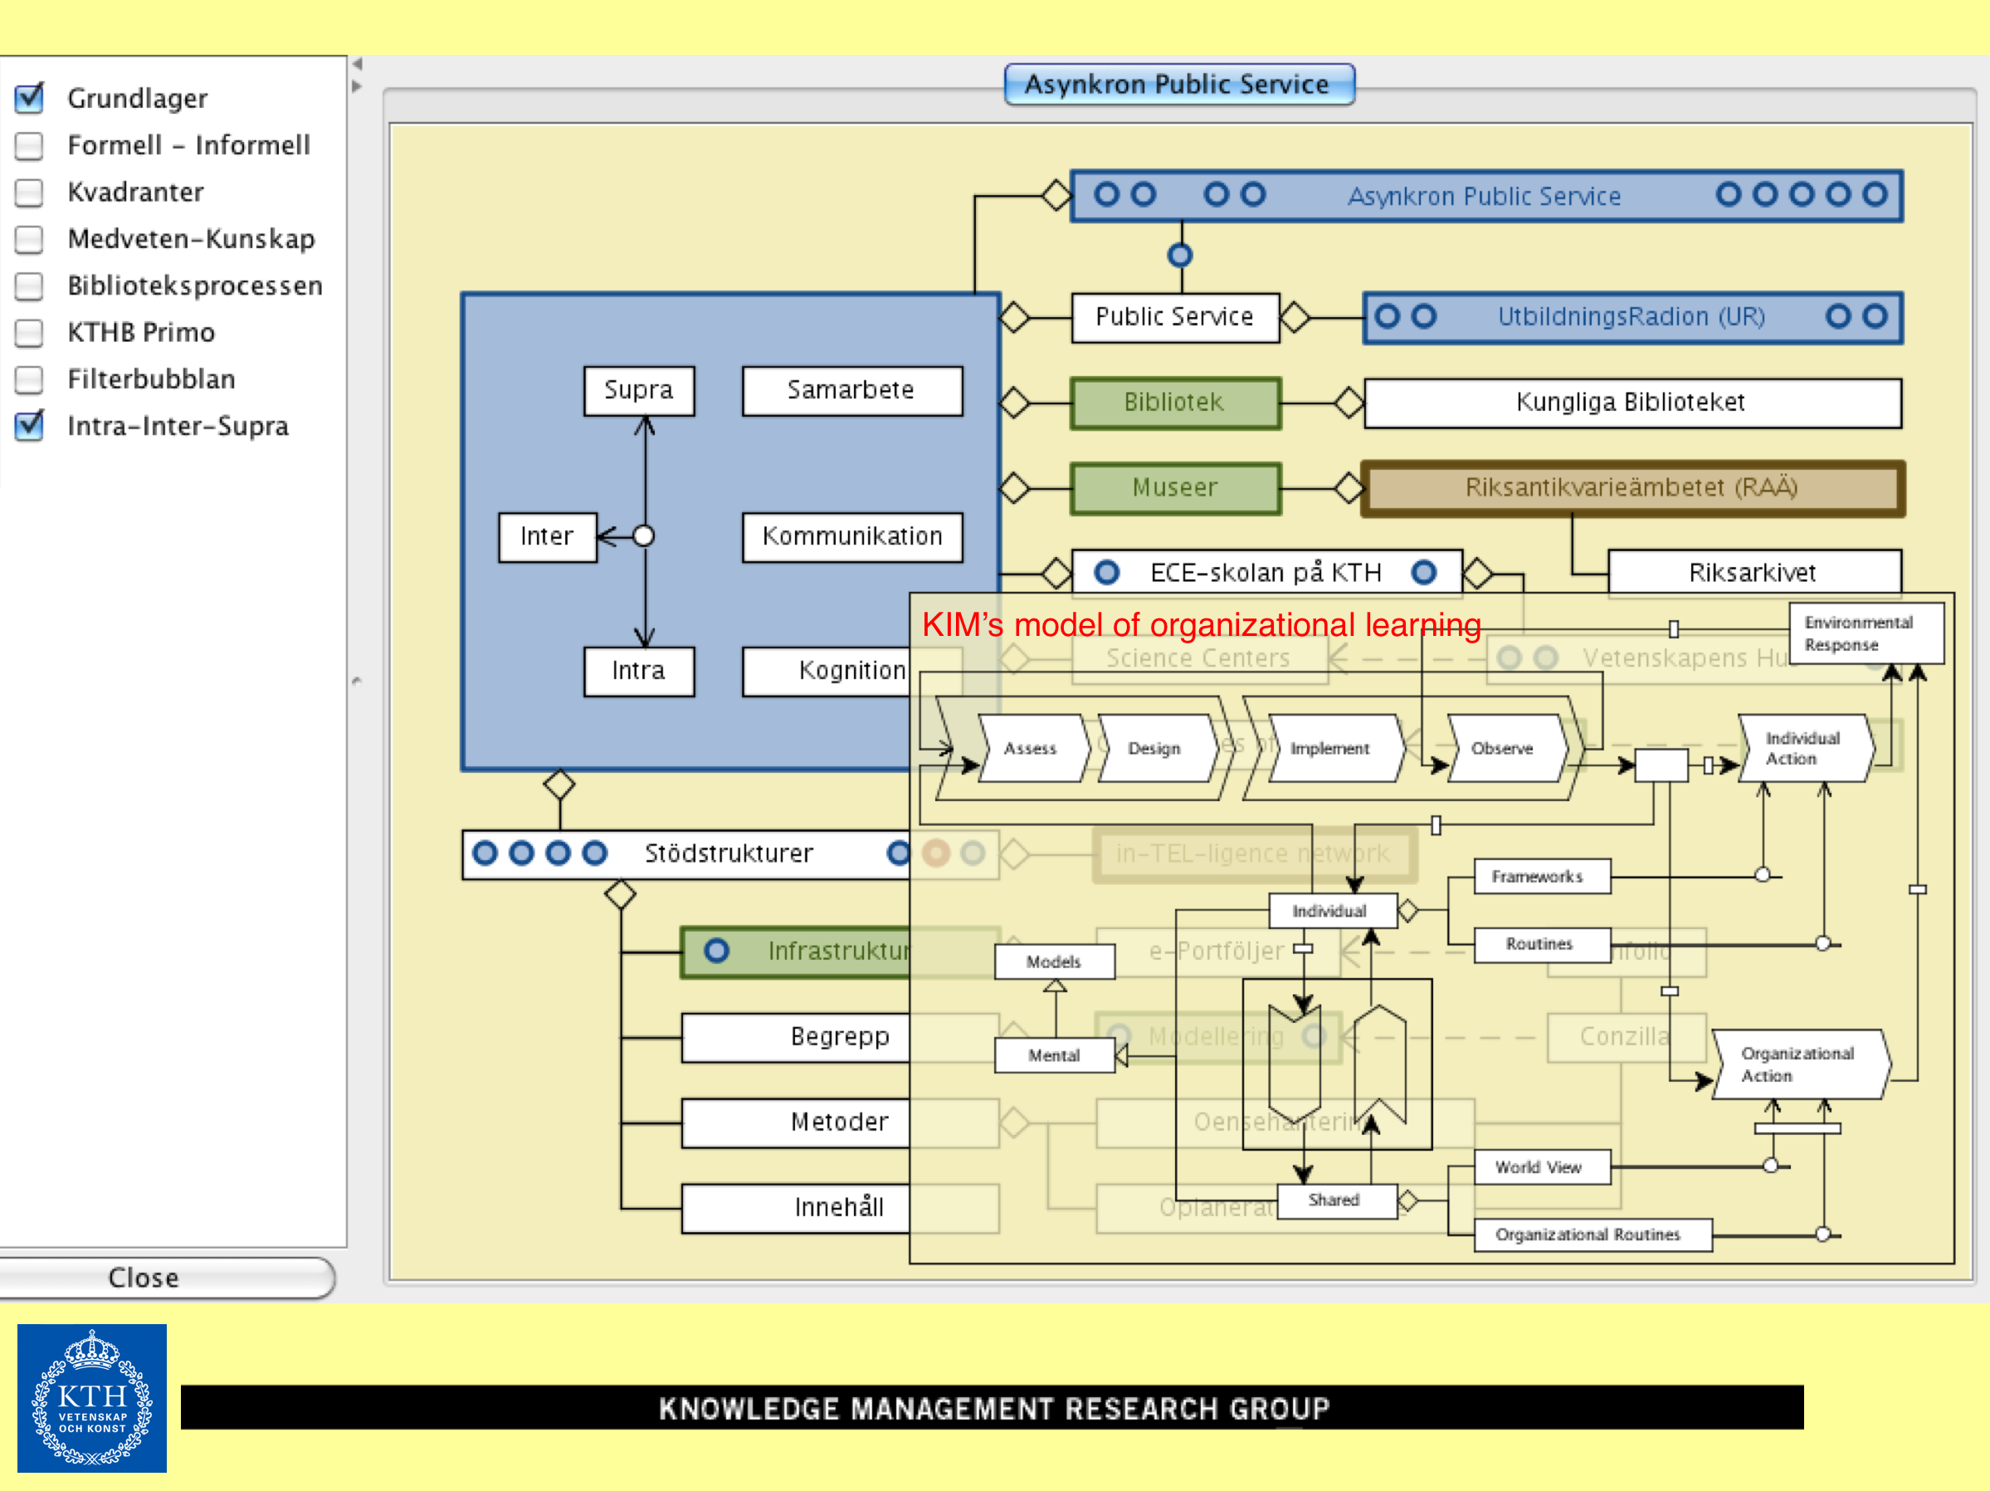This screenshot has width=1990, height=1491.
Task: Select the Asynkron Public Service title tab
Action: tap(1178, 85)
